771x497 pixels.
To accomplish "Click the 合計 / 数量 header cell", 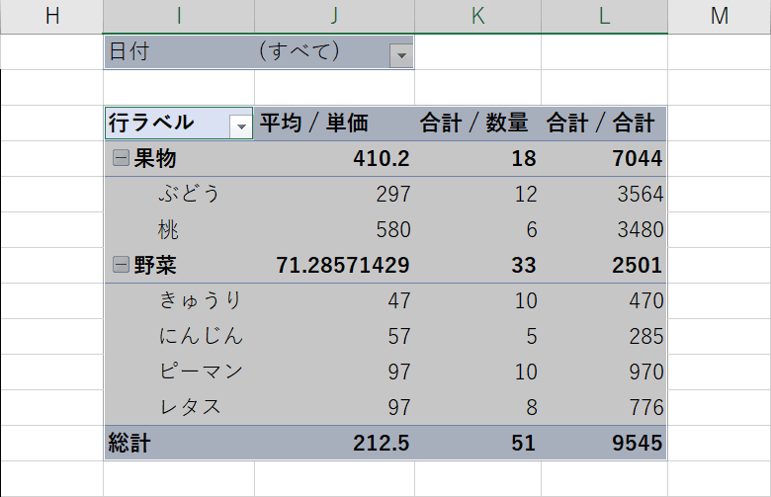I will click(477, 124).
